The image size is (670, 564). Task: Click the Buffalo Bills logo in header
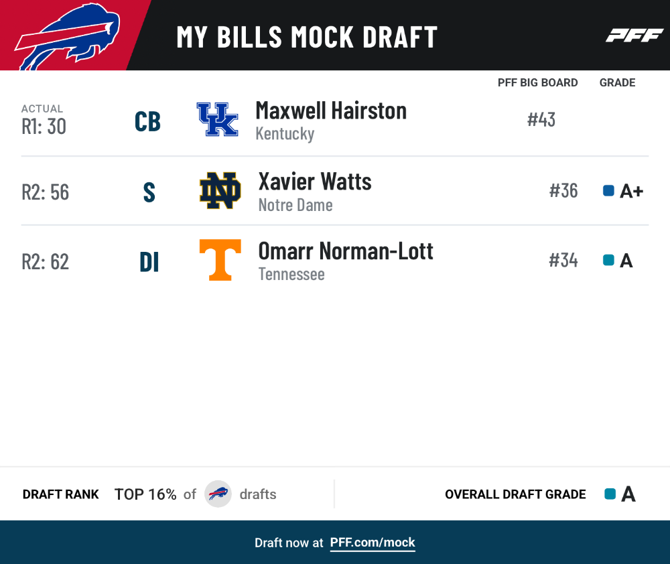(x=68, y=36)
